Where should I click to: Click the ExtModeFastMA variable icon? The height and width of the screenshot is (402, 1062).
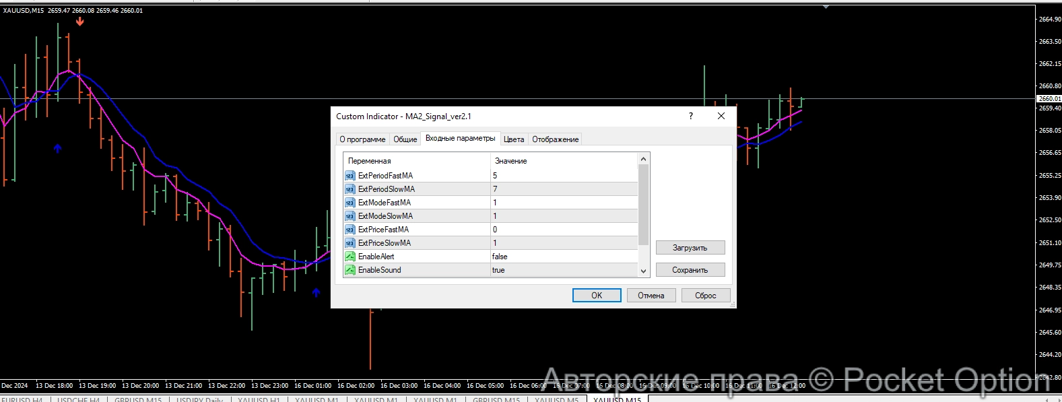click(x=350, y=203)
